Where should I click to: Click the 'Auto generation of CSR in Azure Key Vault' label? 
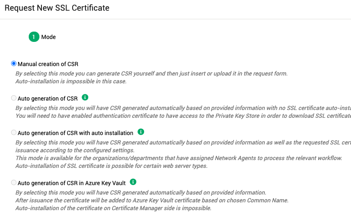(x=71, y=183)
